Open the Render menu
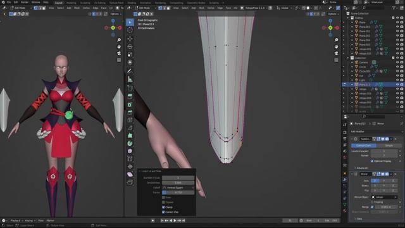This screenshot has height=228, width=405. tap(25, 3)
